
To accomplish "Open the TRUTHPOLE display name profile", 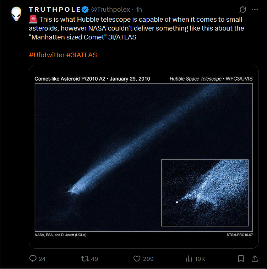I will [54, 9].
